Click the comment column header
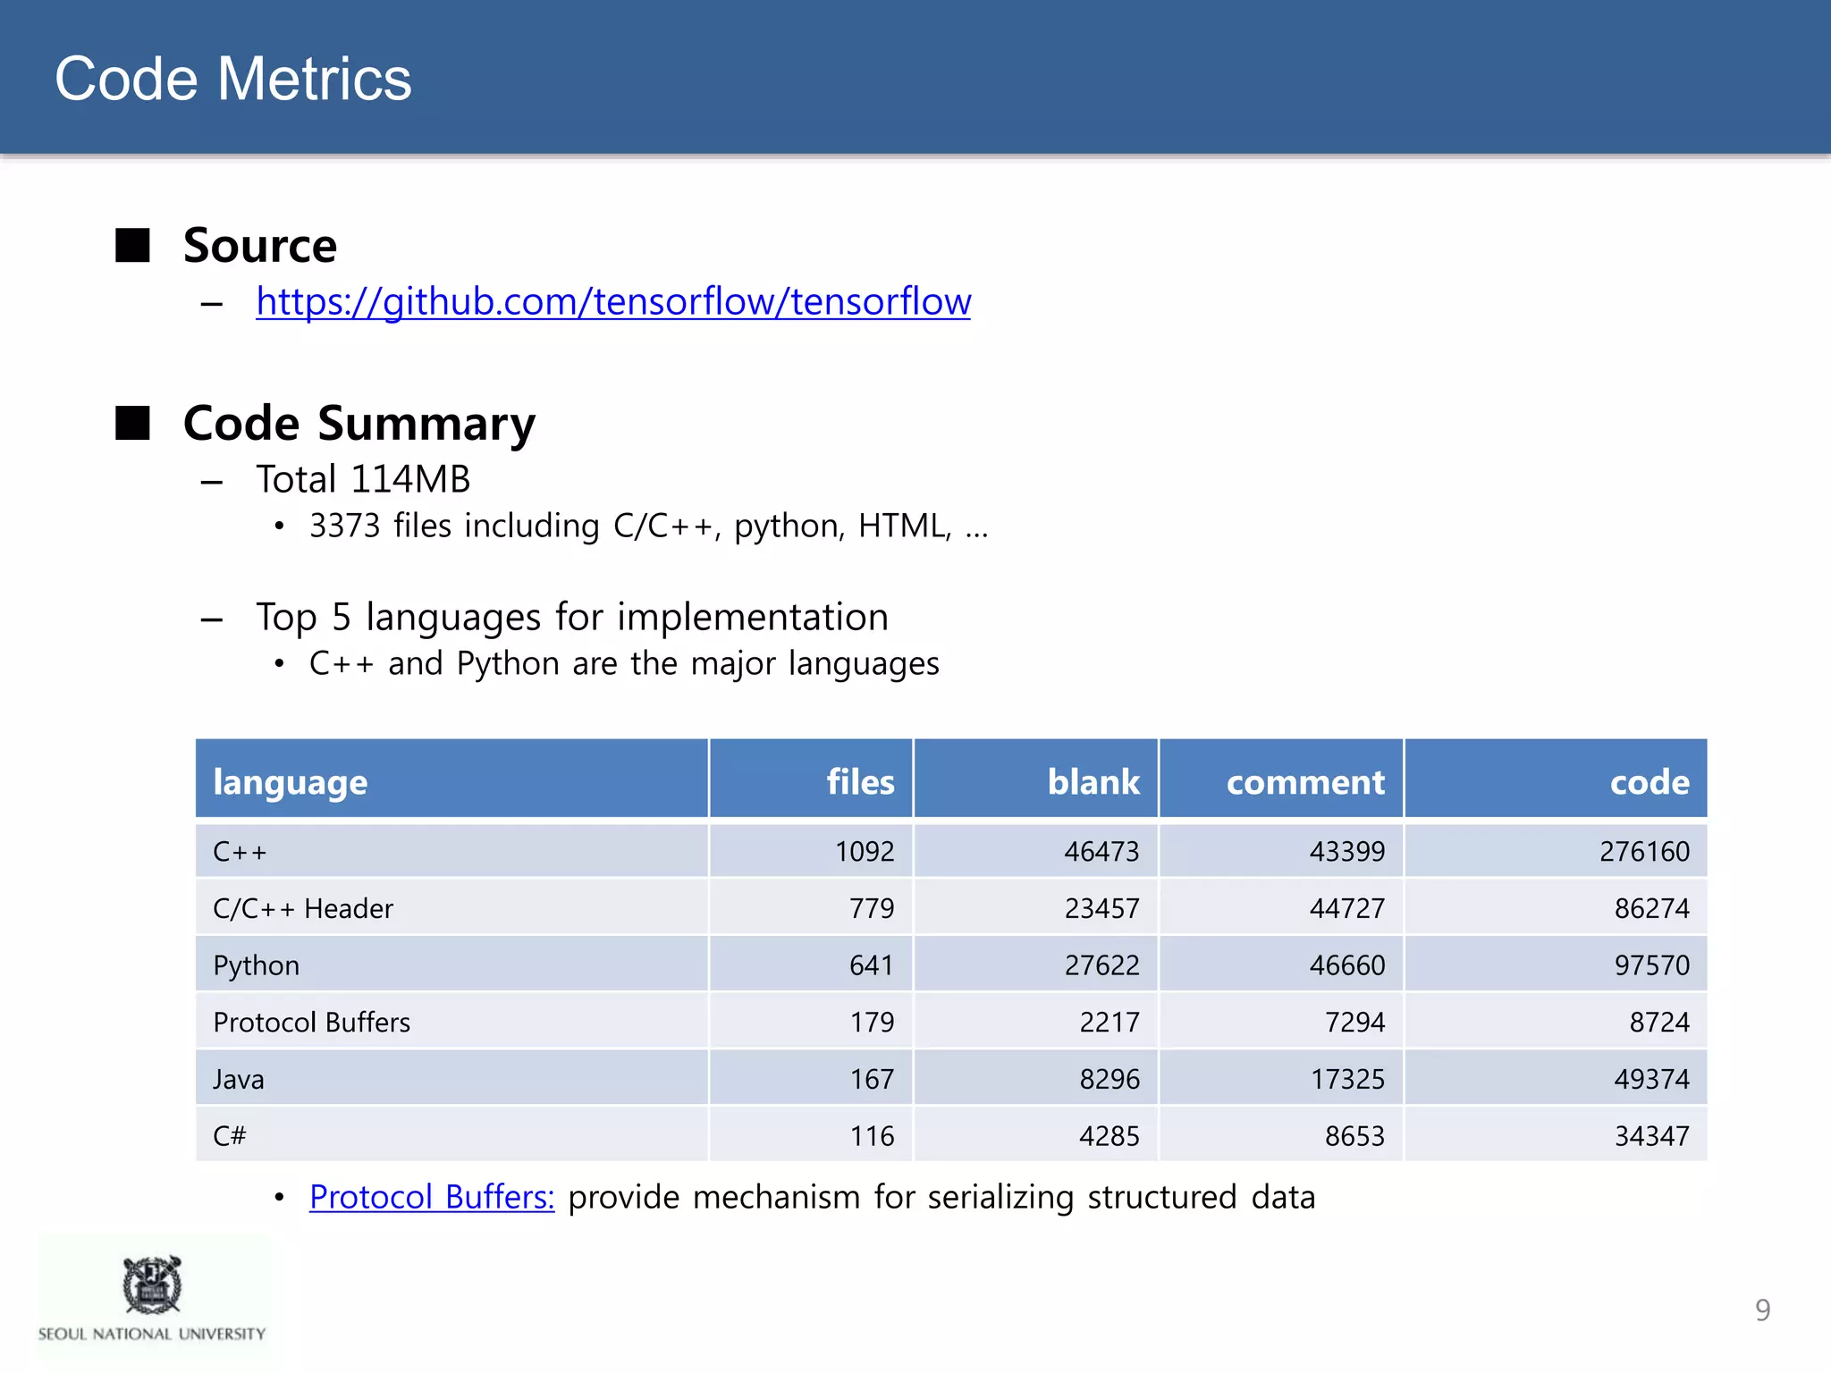Viewport: 1831px width, 1373px height. [1304, 782]
